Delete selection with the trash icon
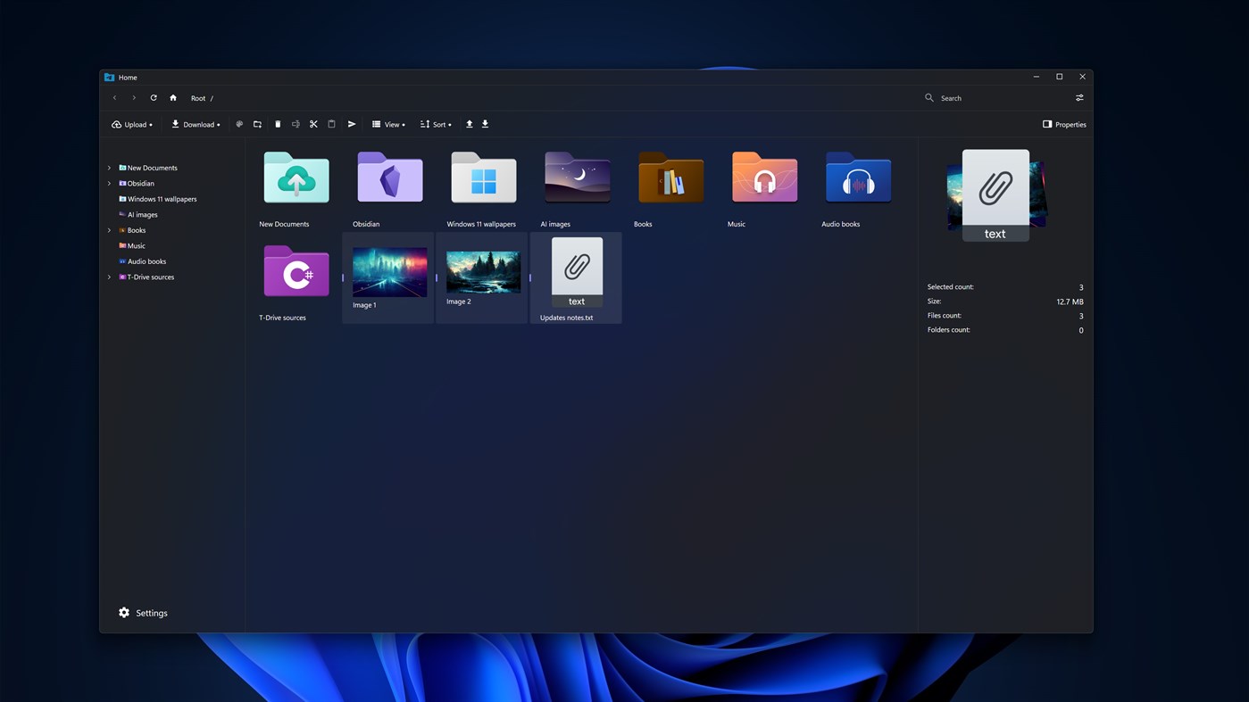 [x=278, y=124]
